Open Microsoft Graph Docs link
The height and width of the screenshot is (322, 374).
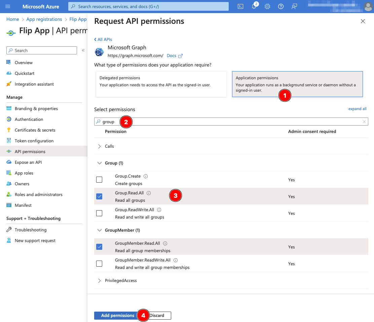[175, 56]
